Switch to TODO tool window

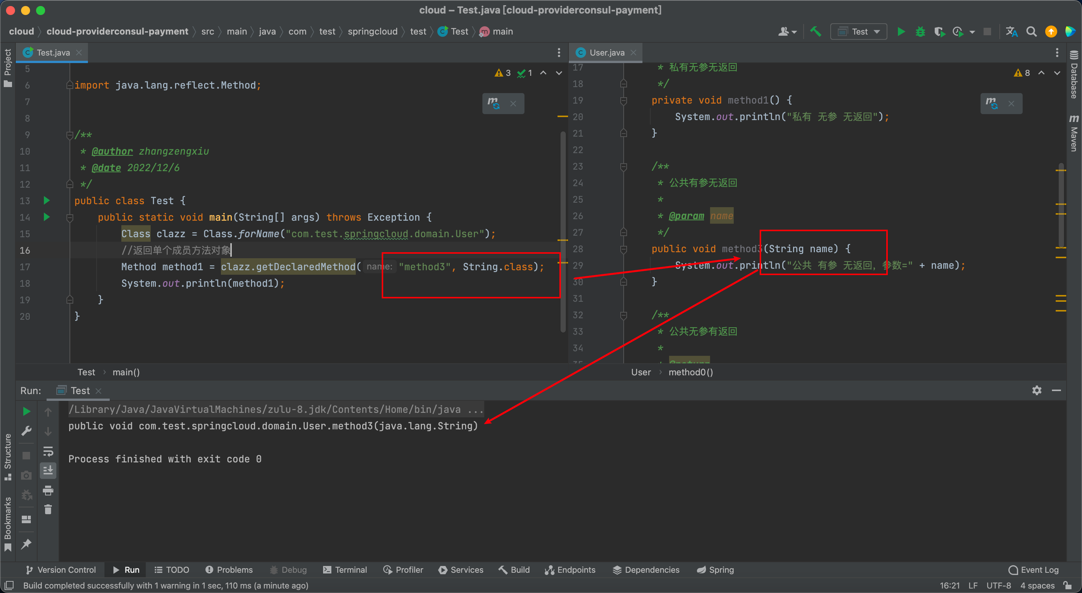172,569
